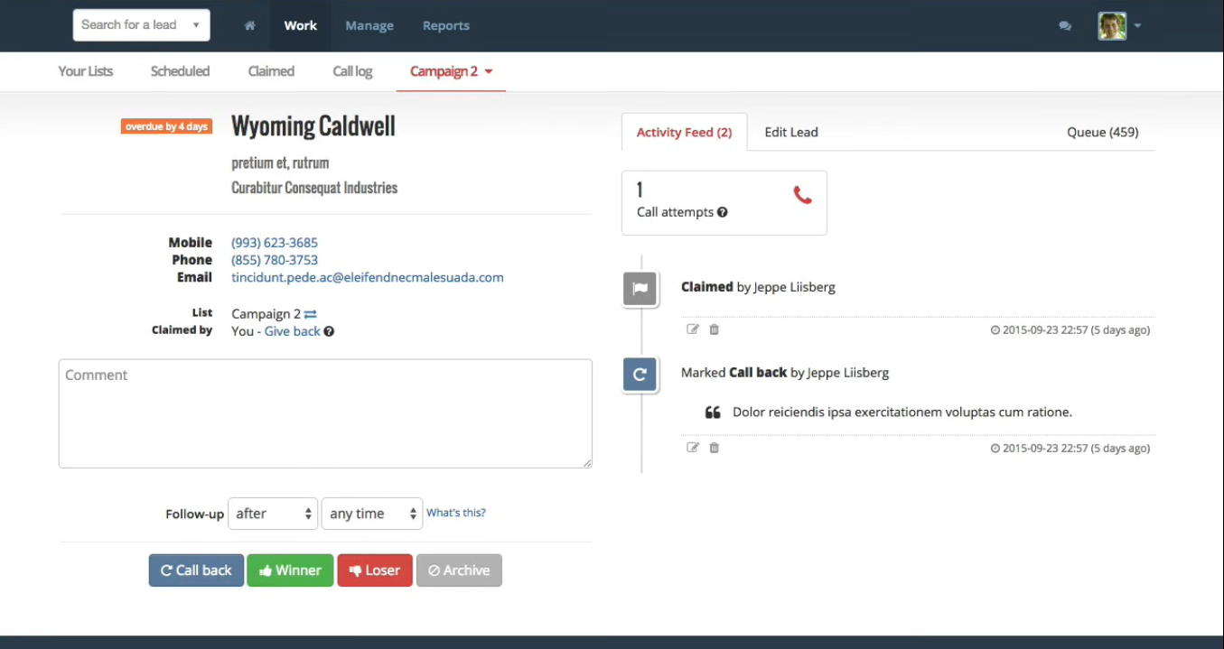
Task: Open the Reports menu
Action: tap(446, 26)
